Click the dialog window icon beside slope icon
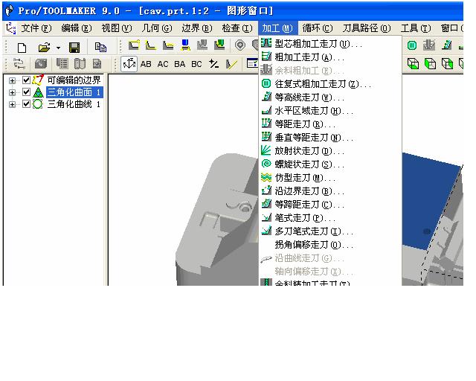476x381 pixels. click(x=252, y=63)
